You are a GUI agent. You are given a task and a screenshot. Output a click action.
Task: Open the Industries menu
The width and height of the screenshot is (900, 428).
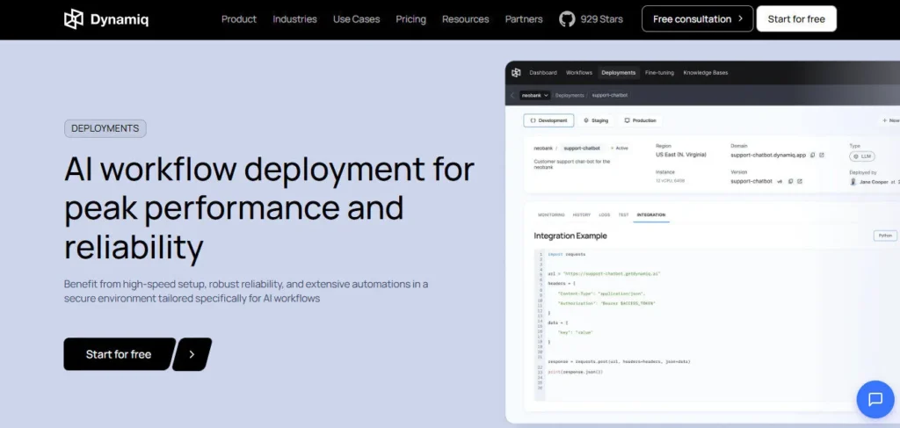[294, 19]
